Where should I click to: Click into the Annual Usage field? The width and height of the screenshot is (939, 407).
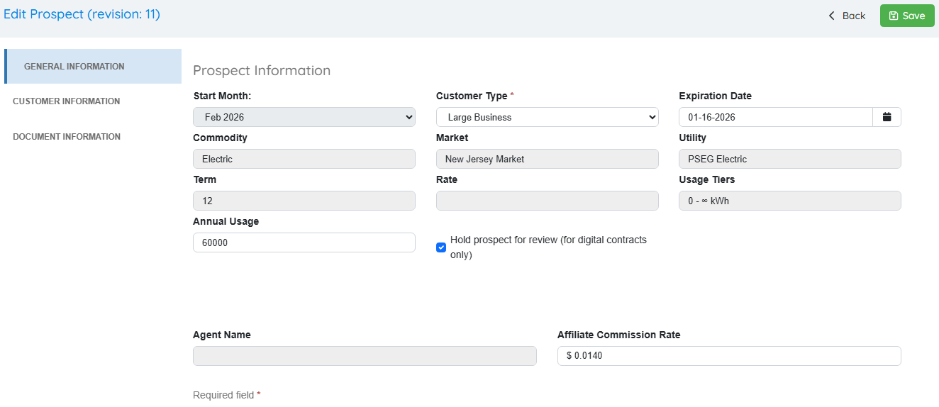[304, 242]
